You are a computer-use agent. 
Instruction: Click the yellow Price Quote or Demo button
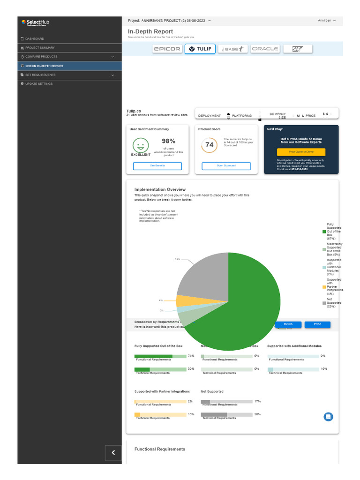(x=301, y=152)
